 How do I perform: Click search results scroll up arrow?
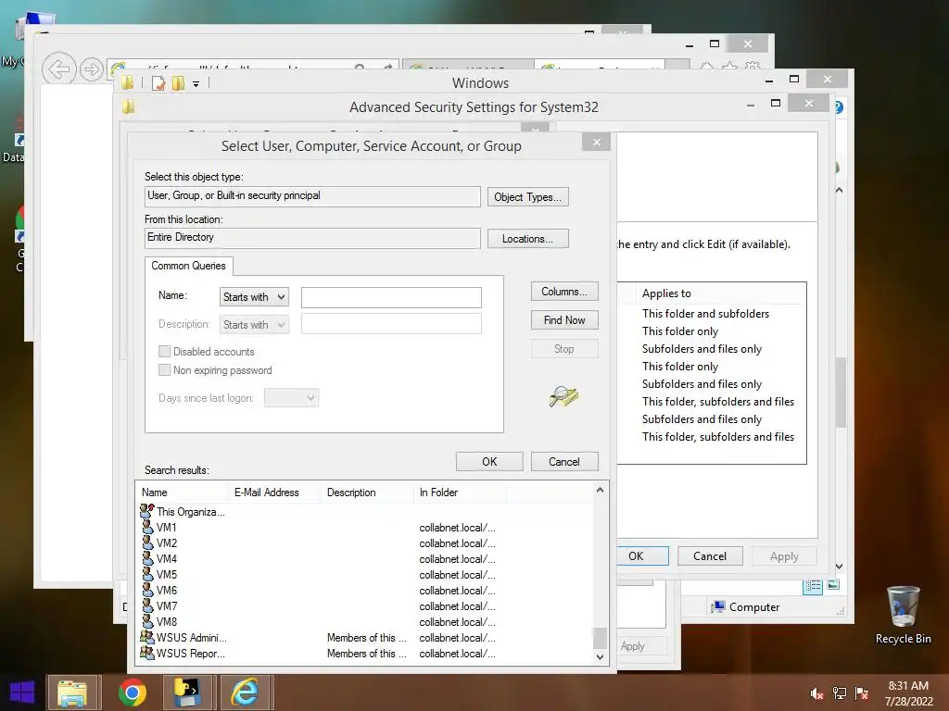(x=600, y=491)
